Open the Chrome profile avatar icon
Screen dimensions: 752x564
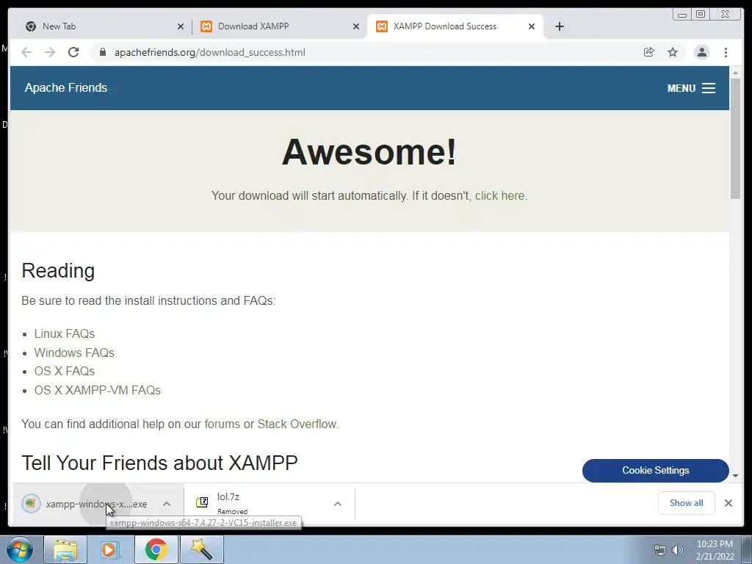pyautogui.click(x=701, y=52)
